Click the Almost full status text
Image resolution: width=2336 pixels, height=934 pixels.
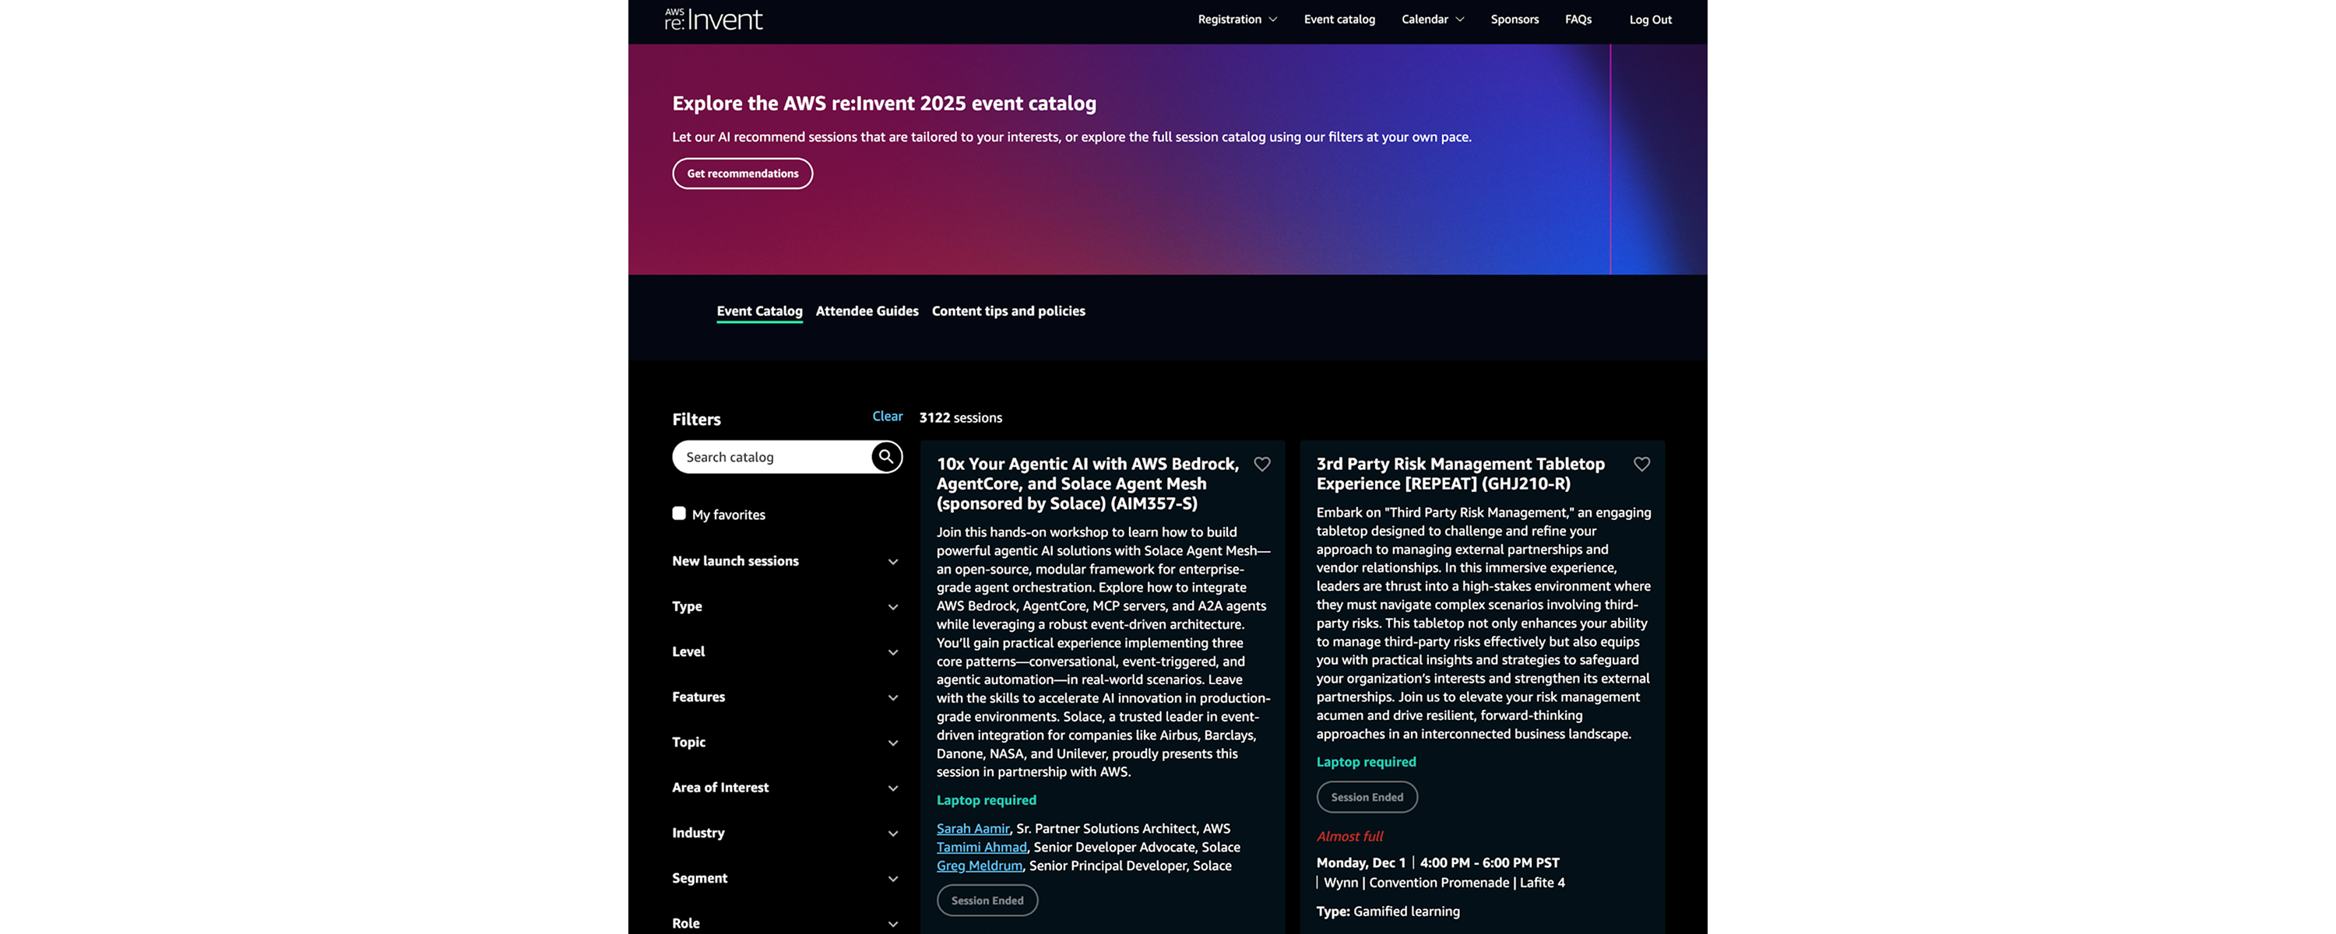1349,836
